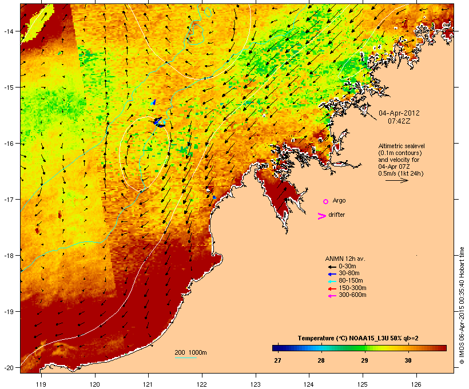469x389 pixels.
Task: Click the 'Temperature (°C) NOAA15_L3U 50% ql>=2' title
Action: point(358,339)
